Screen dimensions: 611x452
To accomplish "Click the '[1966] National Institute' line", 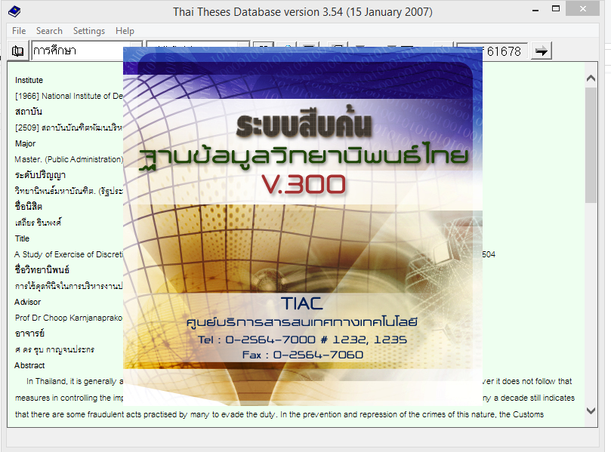I will point(69,96).
